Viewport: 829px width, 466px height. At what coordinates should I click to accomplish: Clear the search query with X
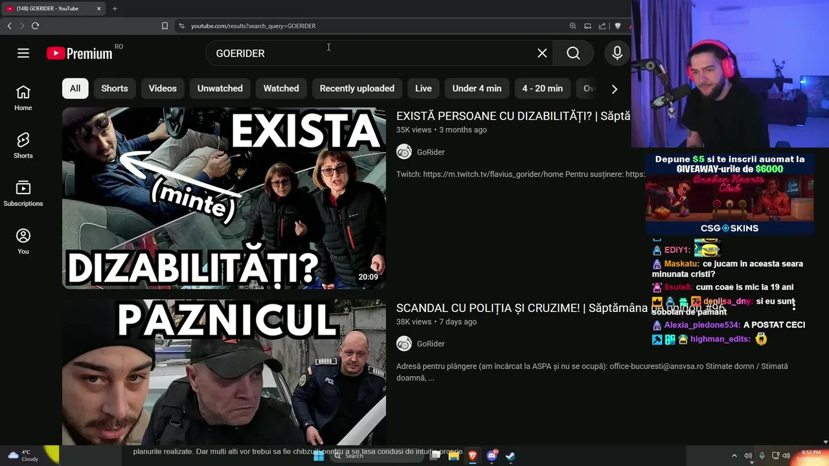tap(542, 53)
